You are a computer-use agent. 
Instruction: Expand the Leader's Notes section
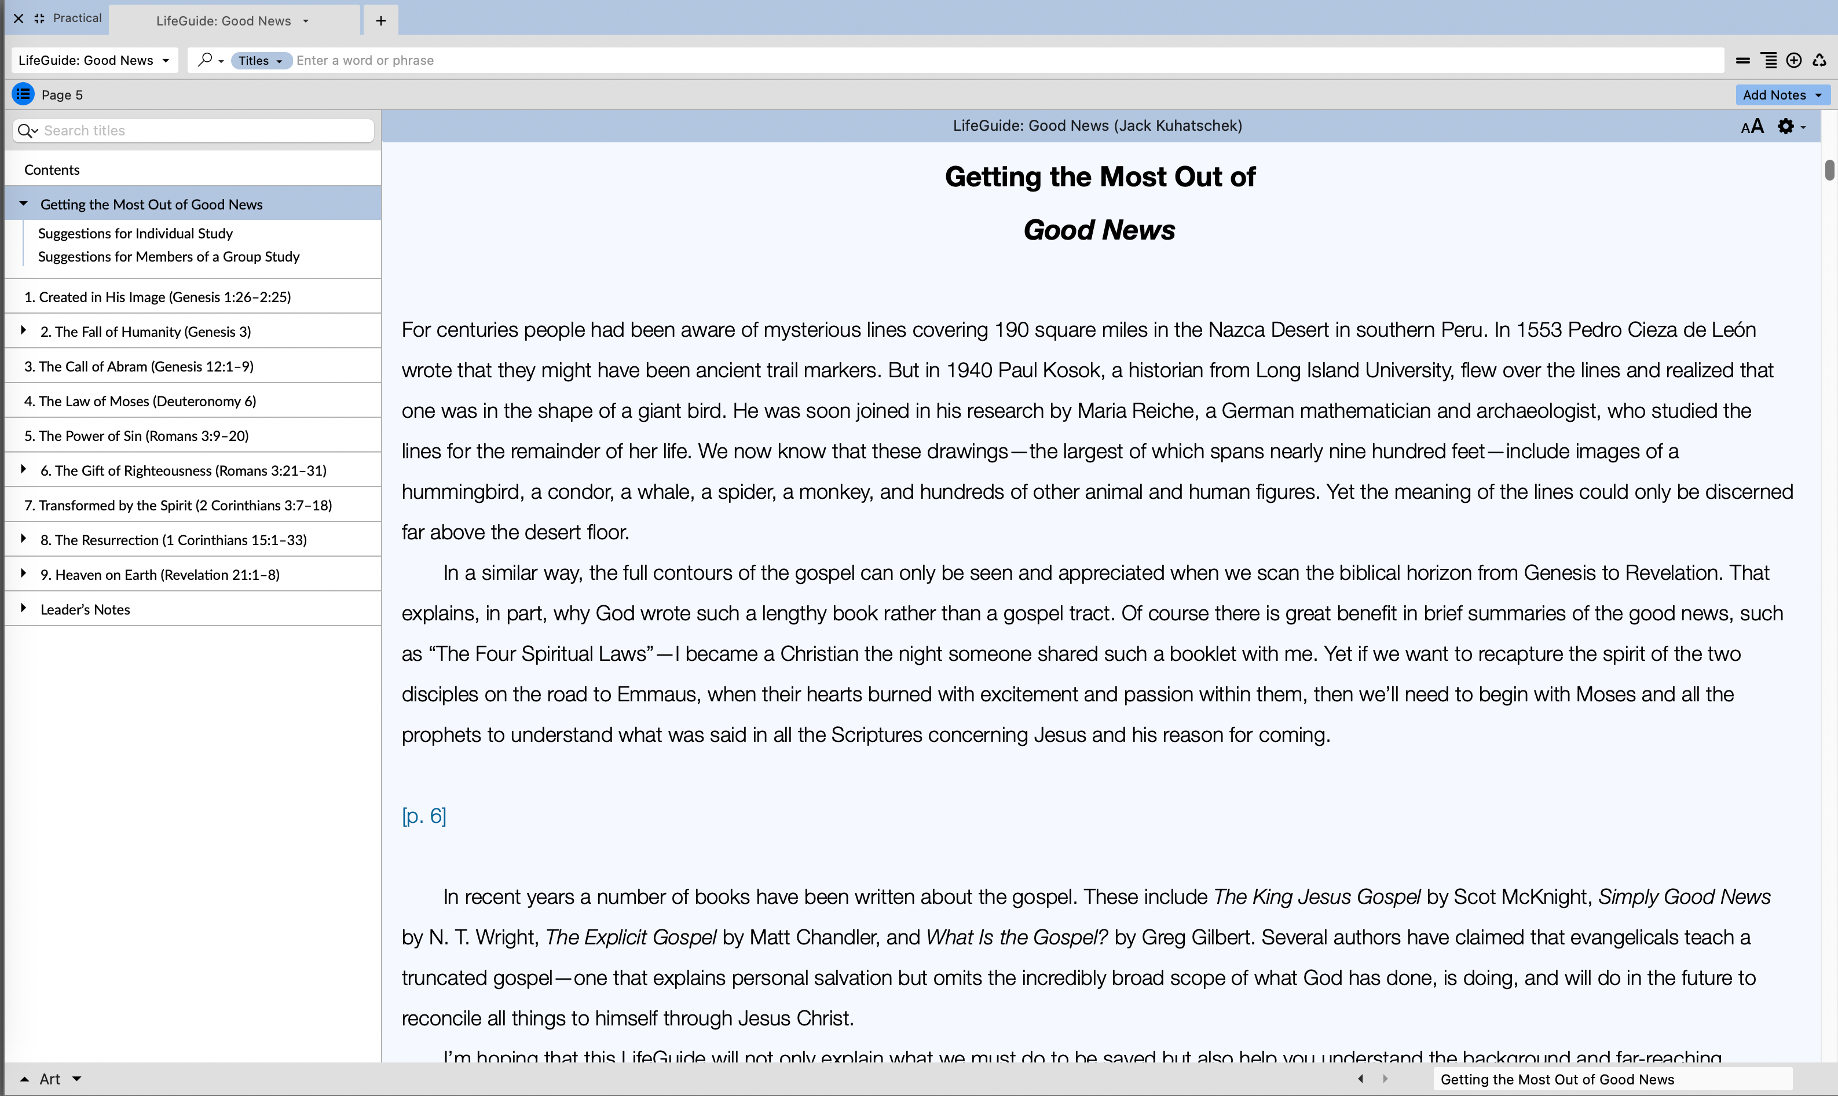click(24, 608)
